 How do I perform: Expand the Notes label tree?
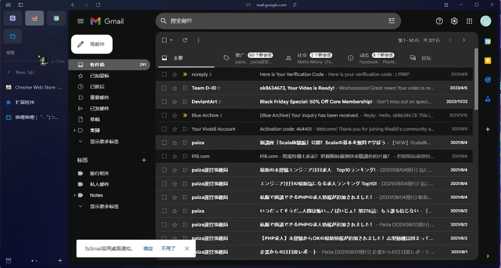coord(75,195)
